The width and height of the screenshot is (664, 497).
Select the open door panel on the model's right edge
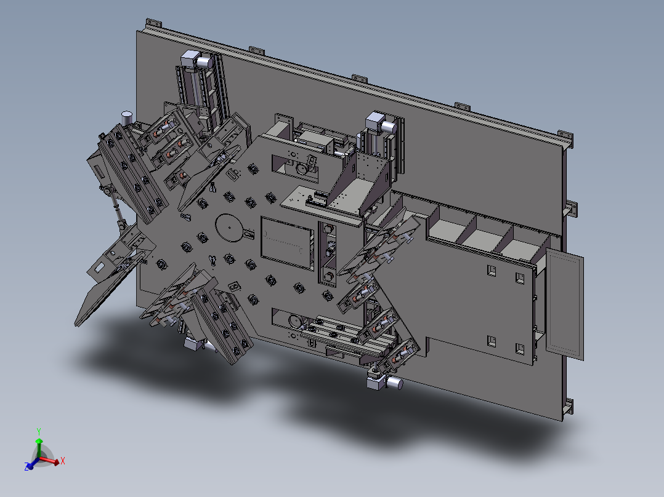pos(565,304)
